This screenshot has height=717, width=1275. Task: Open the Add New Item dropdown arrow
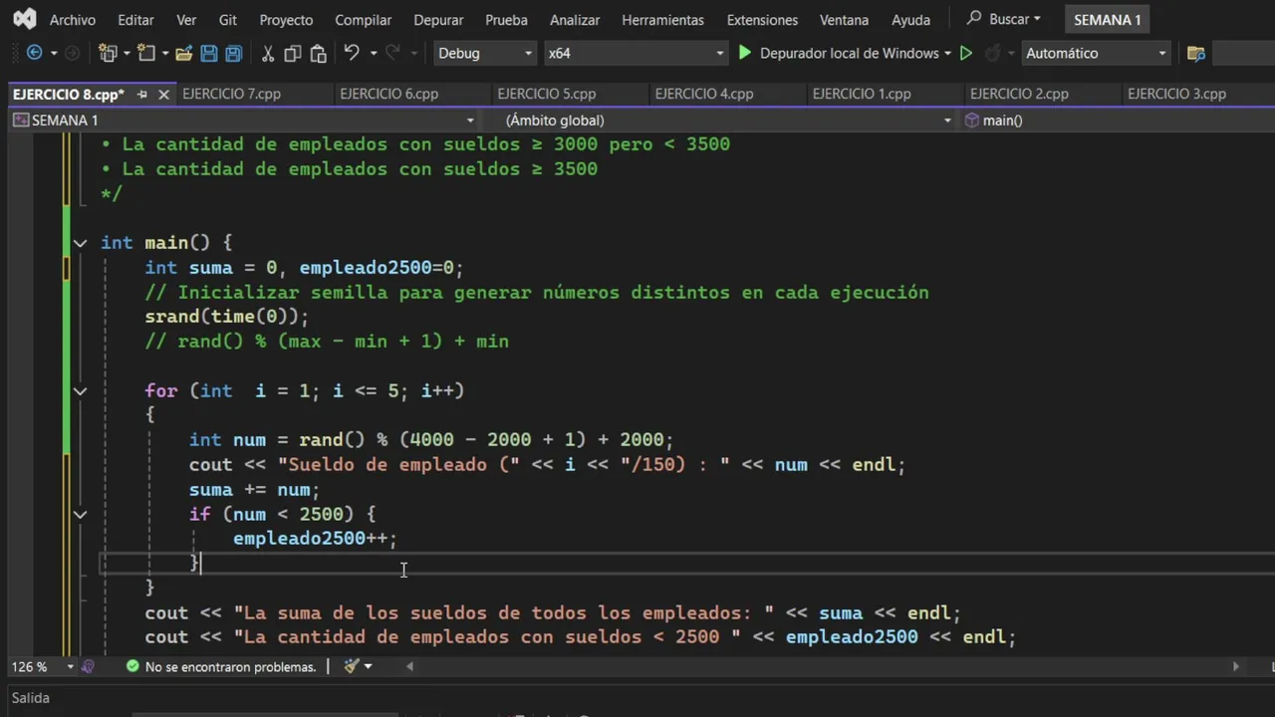164,53
